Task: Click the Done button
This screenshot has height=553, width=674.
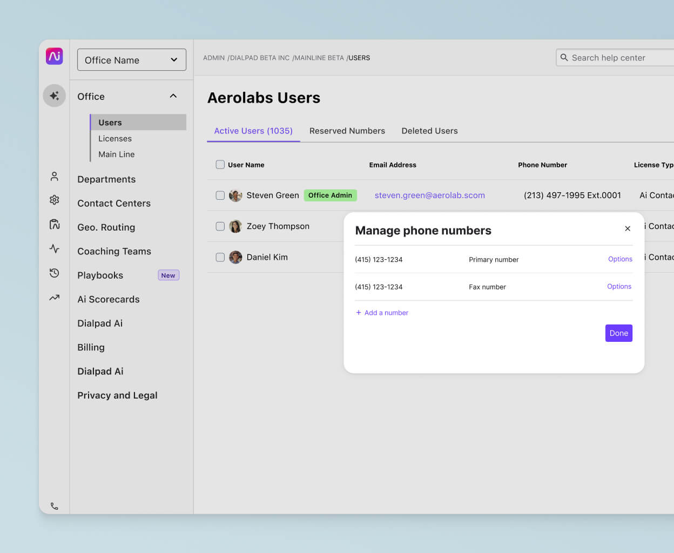Action: pos(618,333)
